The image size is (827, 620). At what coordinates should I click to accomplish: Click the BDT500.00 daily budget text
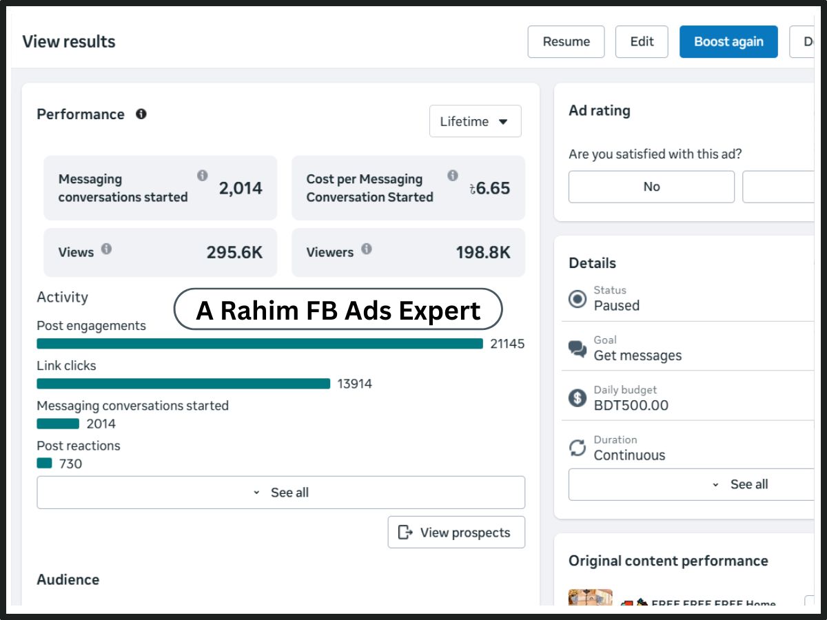(x=631, y=405)
